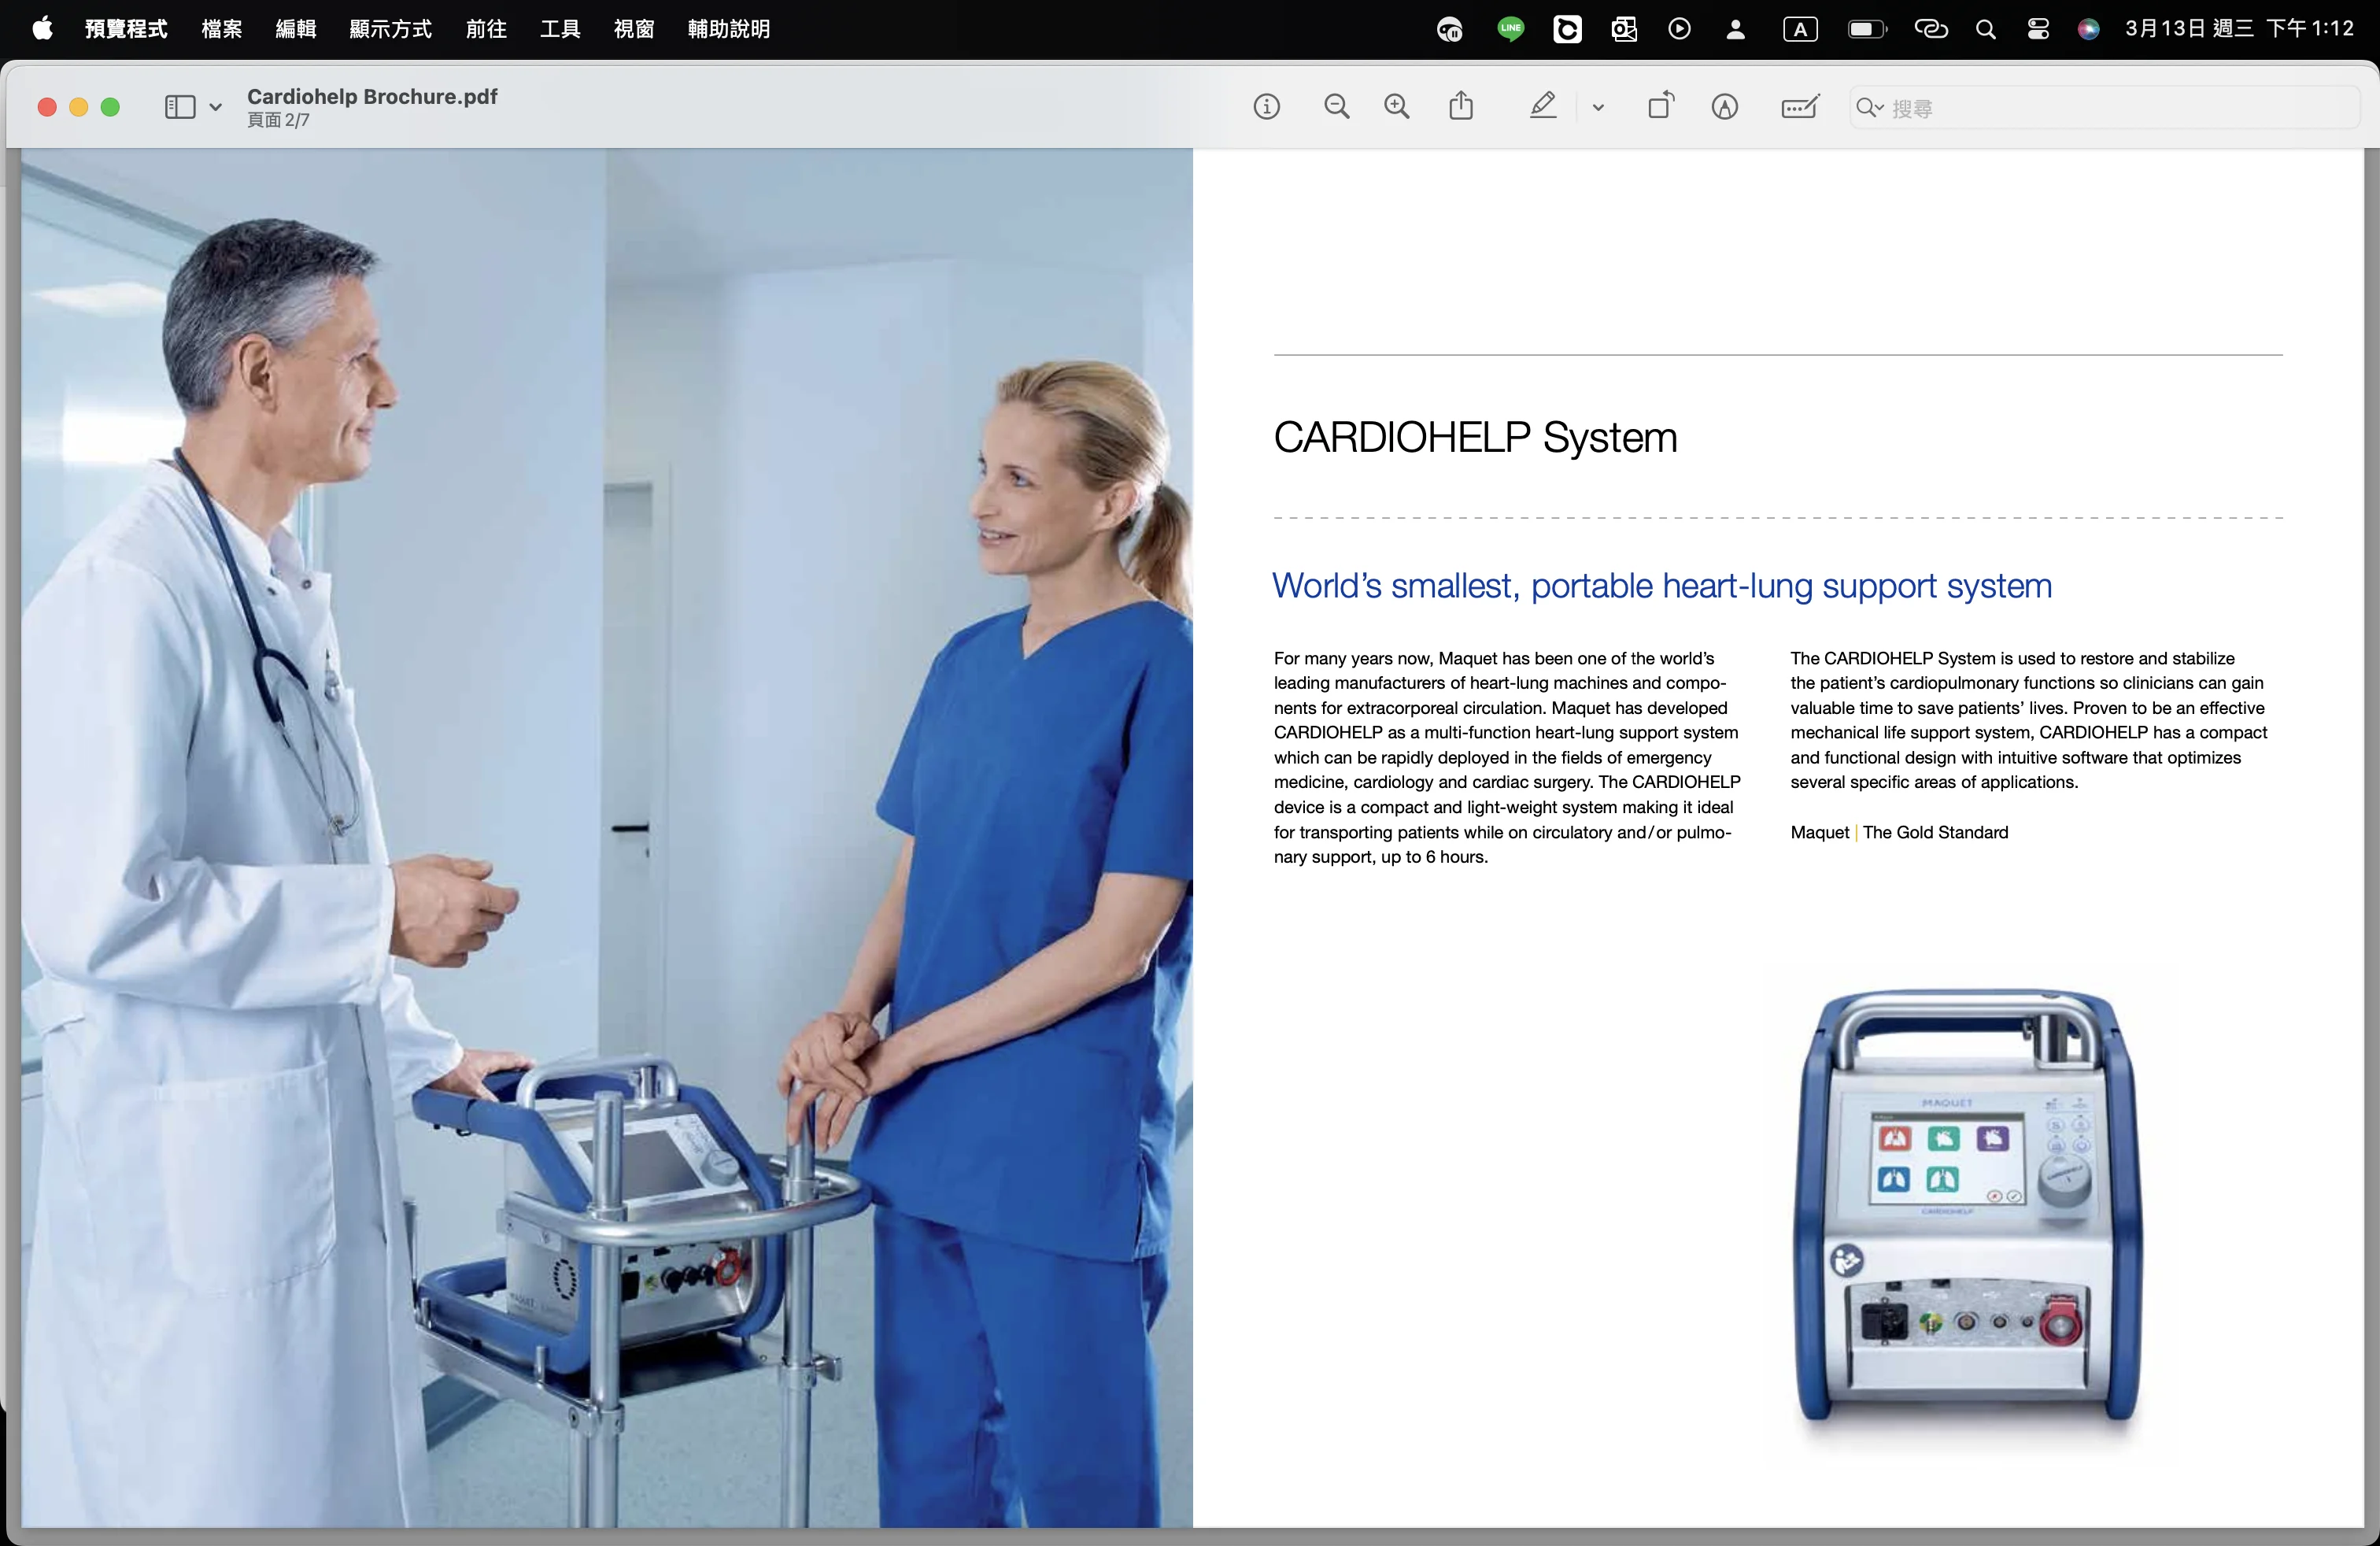Open search options magnifier dropdown
This screenshot has height=1546, width=2380.
point(1869,108)
